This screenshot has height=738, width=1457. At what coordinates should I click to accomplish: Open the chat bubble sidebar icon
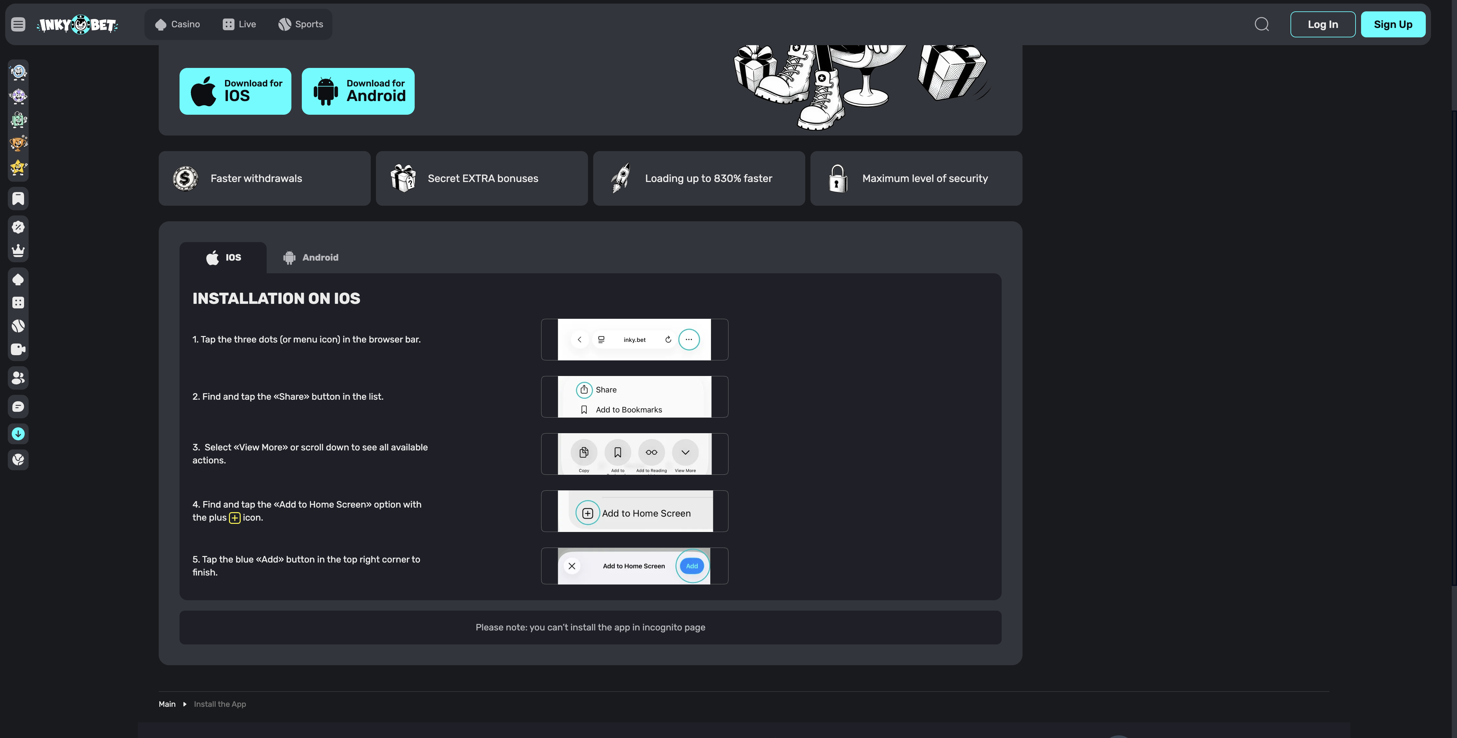pyautogui.click(x=18, y=406)
